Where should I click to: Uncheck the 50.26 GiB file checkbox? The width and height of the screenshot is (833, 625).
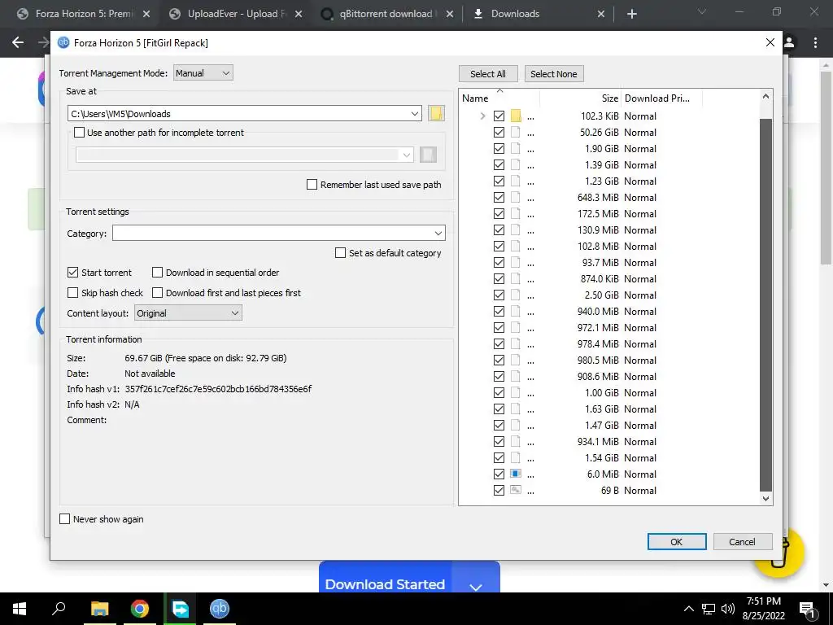pos(499,133)
